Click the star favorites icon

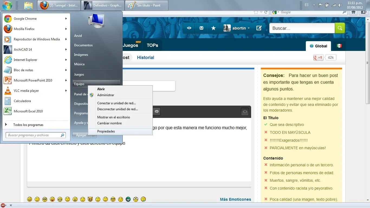[x=213, y=28]
